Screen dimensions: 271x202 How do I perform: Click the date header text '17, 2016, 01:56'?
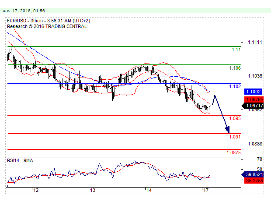[28, 11]
